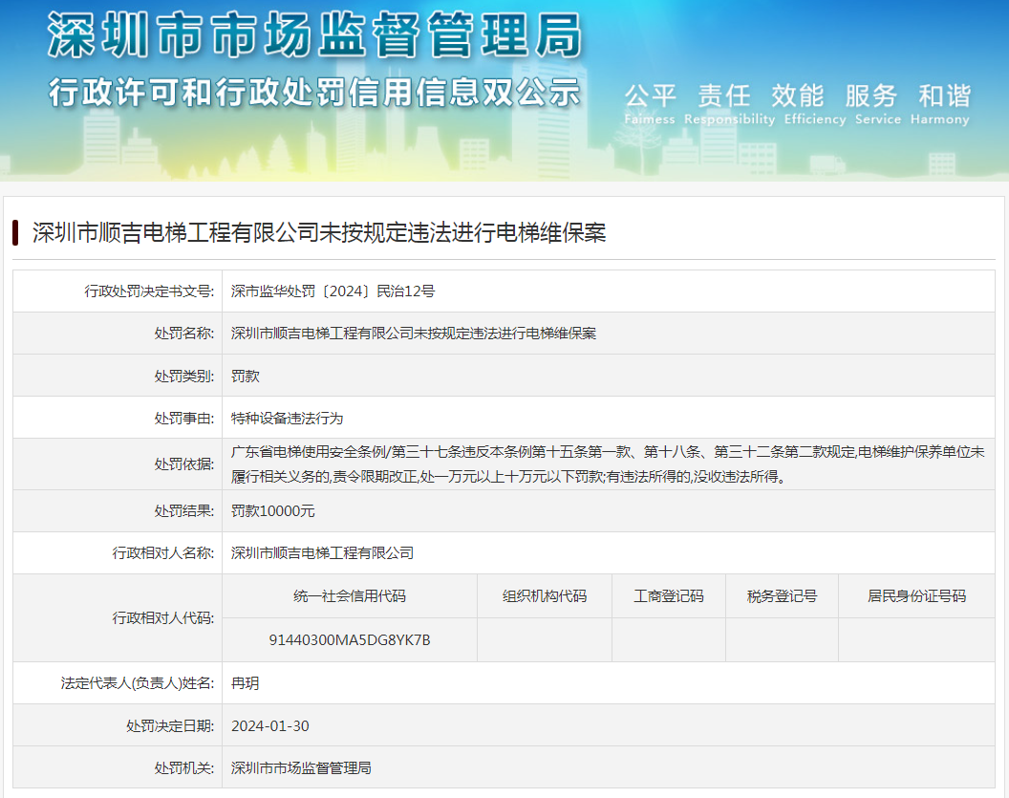Viewport: 1009px width, 798px height.
Task: Click the 行政相对人代码 label
Action: coord(162,617)
